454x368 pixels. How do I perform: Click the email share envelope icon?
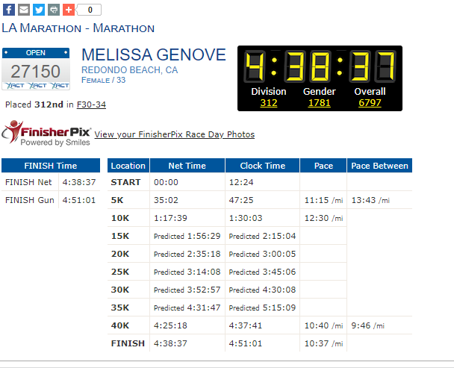24,10
